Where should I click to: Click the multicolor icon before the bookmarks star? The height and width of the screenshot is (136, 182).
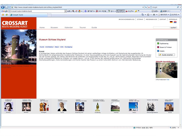coord(79,11)
